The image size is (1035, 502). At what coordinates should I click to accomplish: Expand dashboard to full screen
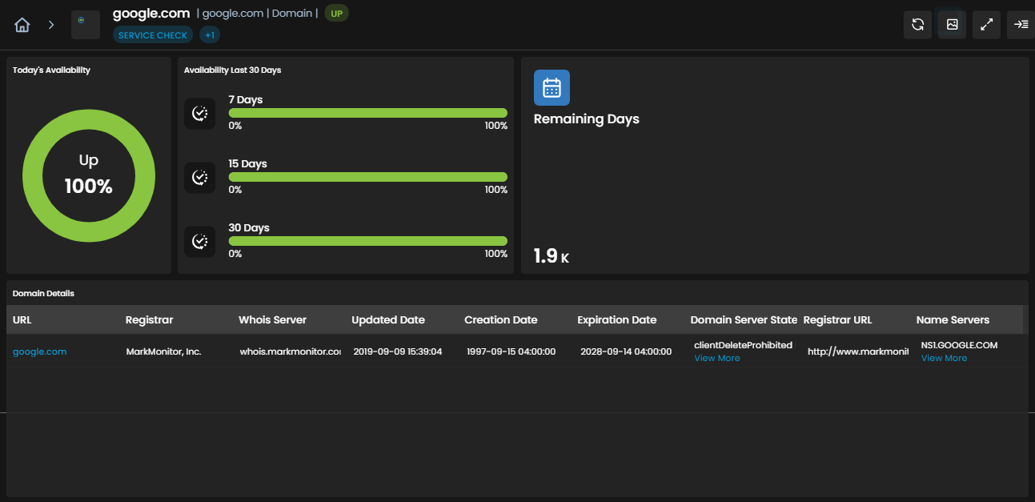click(x=987, y=25)
